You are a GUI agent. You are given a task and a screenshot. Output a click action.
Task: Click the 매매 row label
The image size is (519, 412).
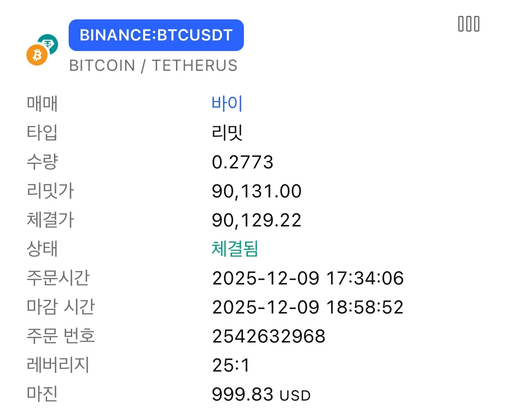tap(42, 104)
